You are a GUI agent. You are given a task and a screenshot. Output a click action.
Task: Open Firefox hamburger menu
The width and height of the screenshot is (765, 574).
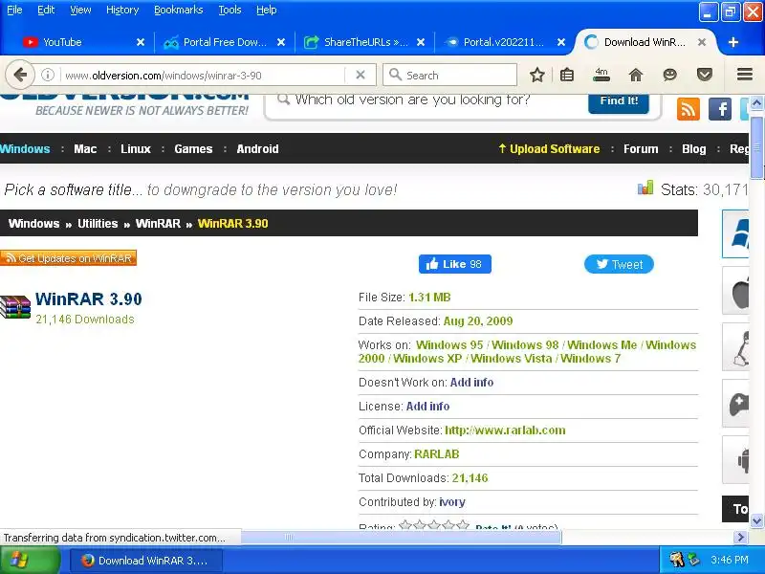click(745, 75)
